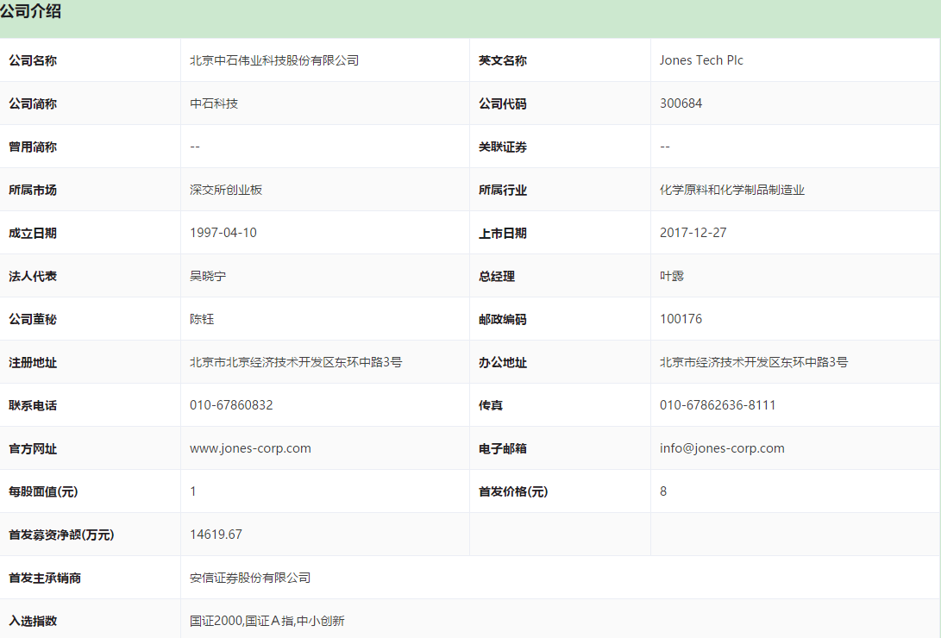This screenshot has width=941, height=638.
Task: Click the index list 国证2000,国证A指,中小创新
Action: (x=267, y=621)
